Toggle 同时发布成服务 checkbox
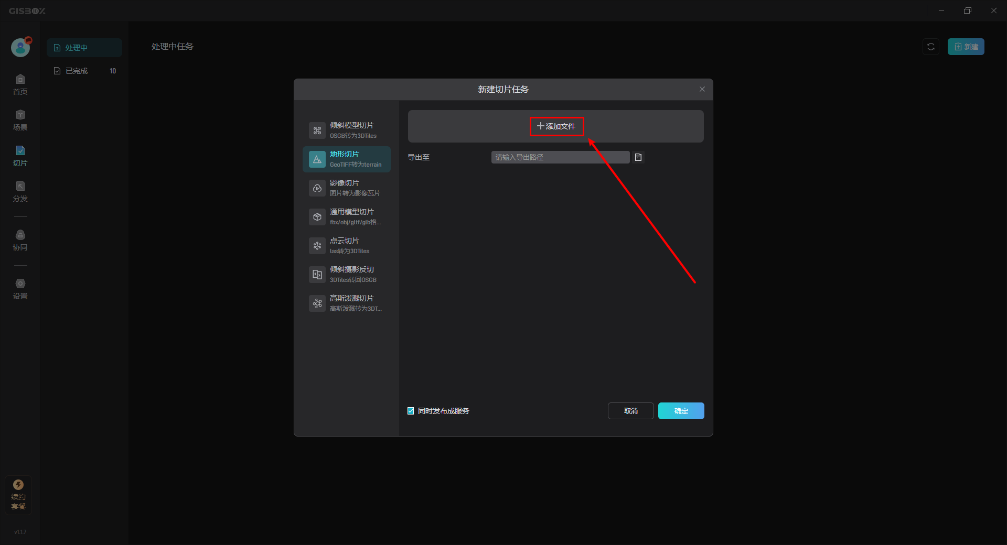Screen dimensions: 1007x545 pyautogui.click(x=411, y=411)
